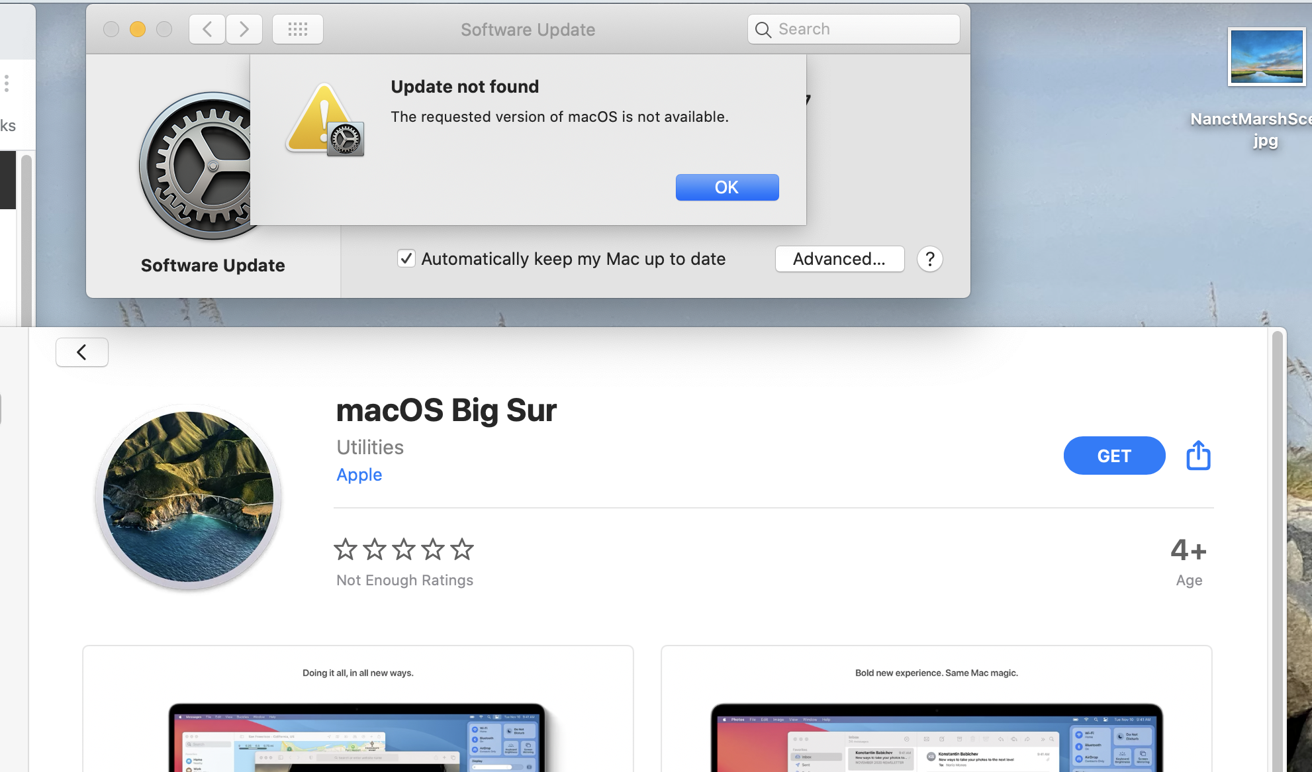Click the fifth rating star

[462, 549]
